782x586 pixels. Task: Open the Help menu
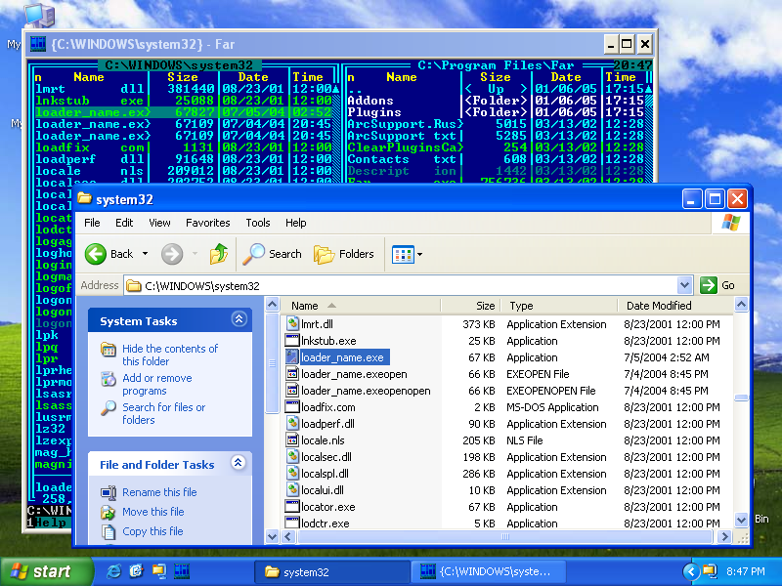pyautogui.click(x=296, y=223)
